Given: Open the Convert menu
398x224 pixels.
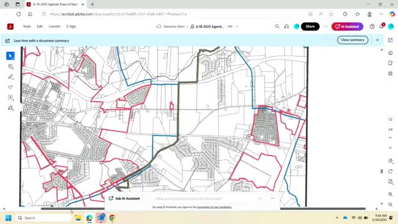Looking at the screenshot, I should pos(55,26).
